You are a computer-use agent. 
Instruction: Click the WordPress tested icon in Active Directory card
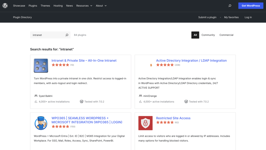tap(186, 102)
